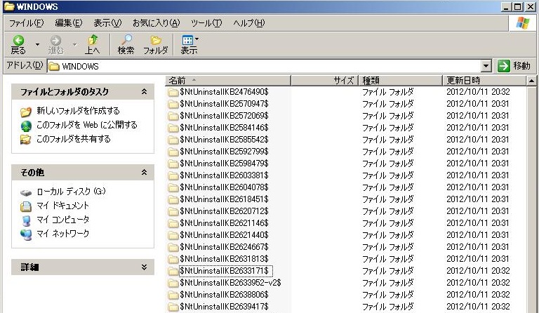
Task: Sort by the 名前 column header
Action: (x=228, y=81)
